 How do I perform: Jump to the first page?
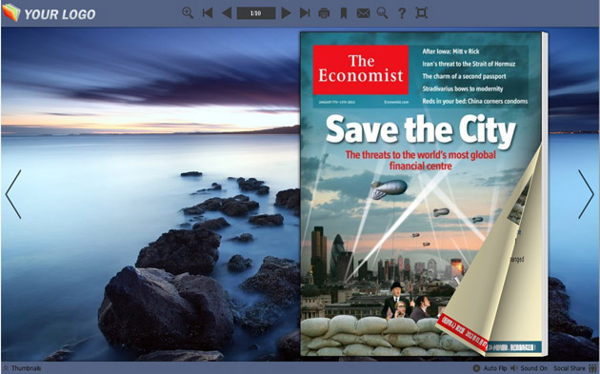tap(208, 13)
